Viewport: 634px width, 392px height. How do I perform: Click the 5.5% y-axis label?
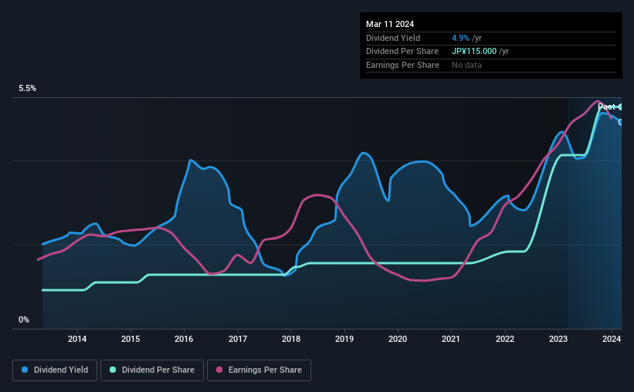tap(28, 89)
